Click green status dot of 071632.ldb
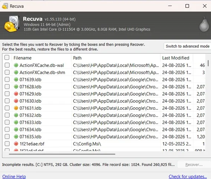Viewport: 211px width, 179px height. 16,115
